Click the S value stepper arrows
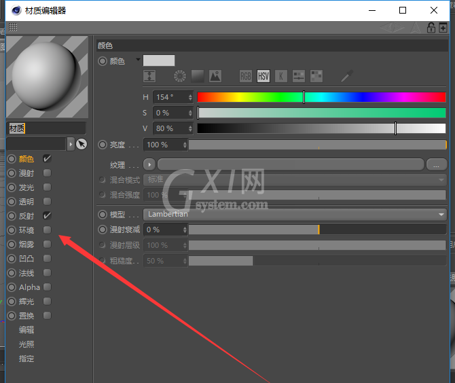Screen dimensions: 455x383 [190, 113]
